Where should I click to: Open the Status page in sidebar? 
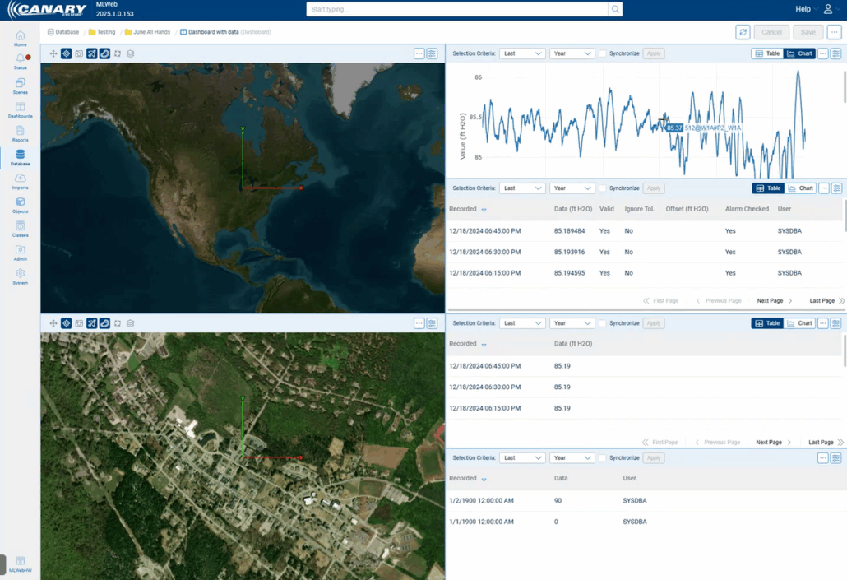tap(20, 62)
